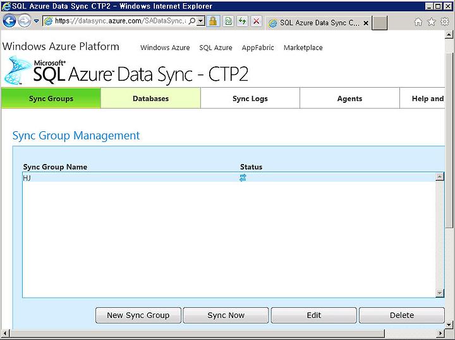Click the Sync Now button
Viewport: 455px width, 340px height.
click(226, 315)
